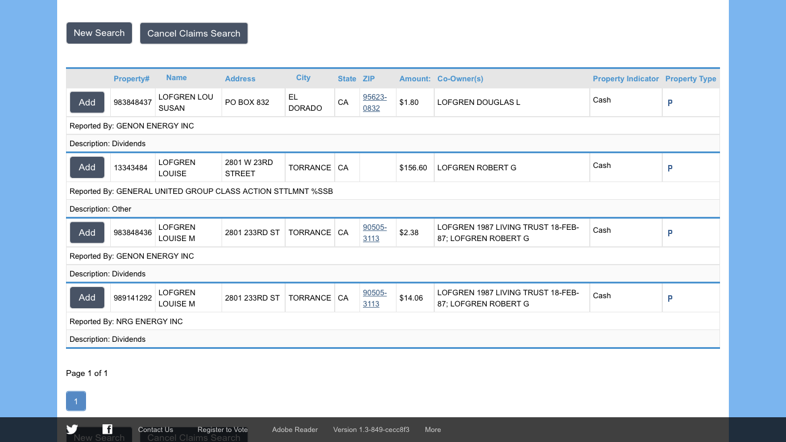Add property 13343484 to claim
Image resolution: width=786 pixels, height=442 pixels.
coord(87,167)
